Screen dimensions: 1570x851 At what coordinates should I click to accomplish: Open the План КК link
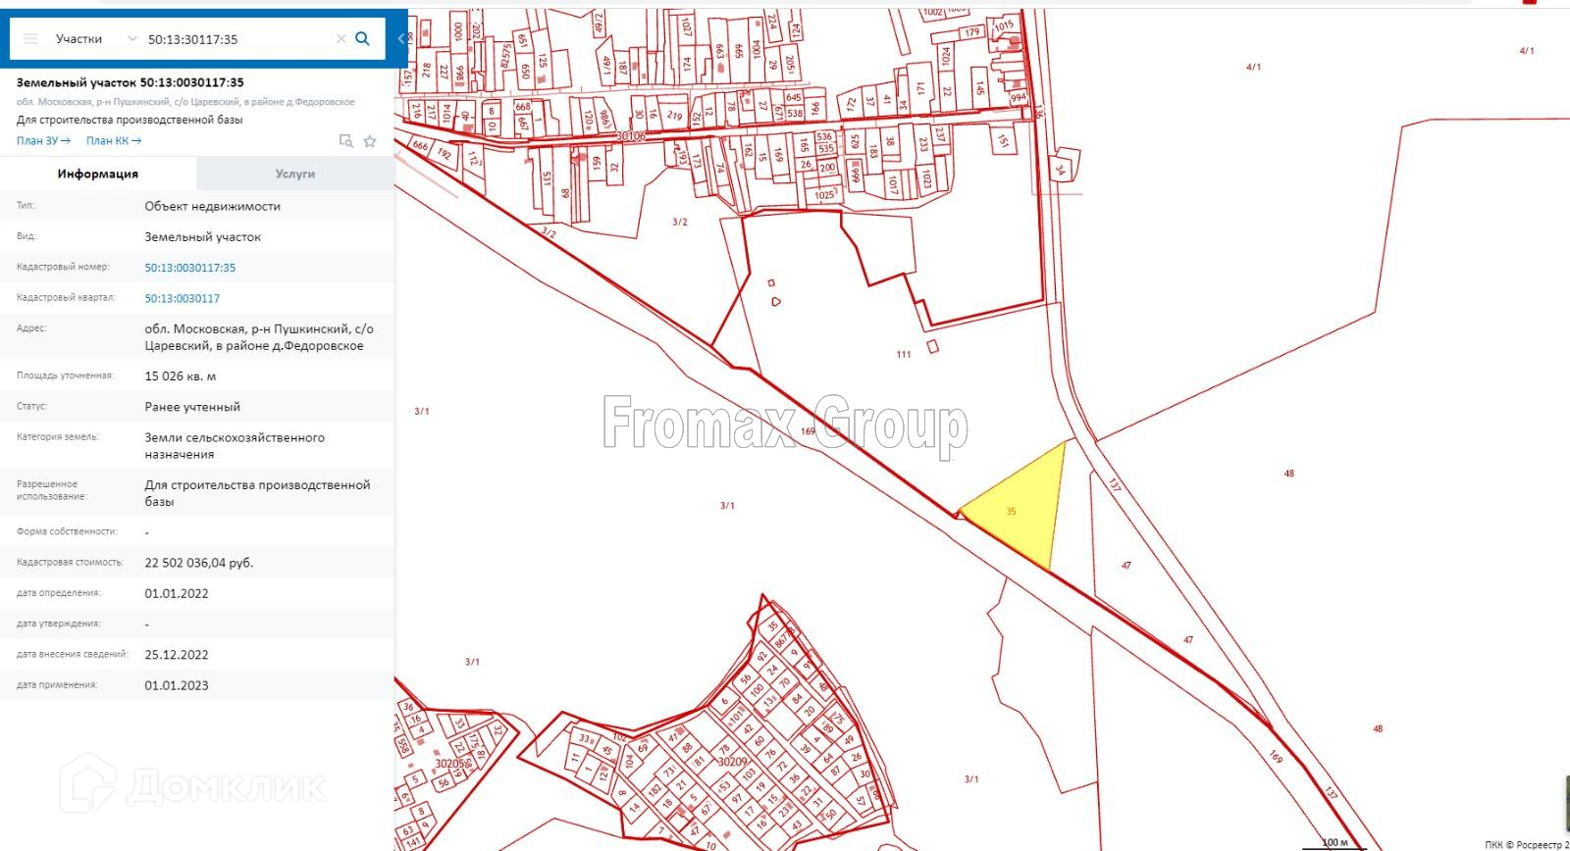[114, 141]
